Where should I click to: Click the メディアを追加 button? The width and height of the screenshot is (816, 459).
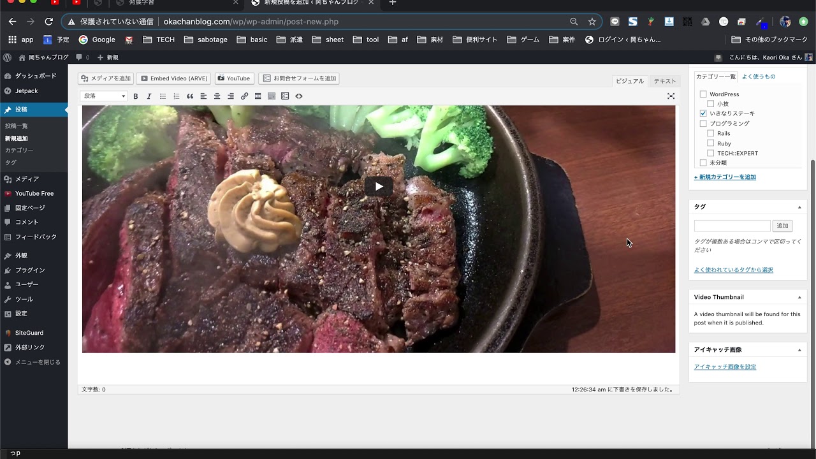point(106,78)
